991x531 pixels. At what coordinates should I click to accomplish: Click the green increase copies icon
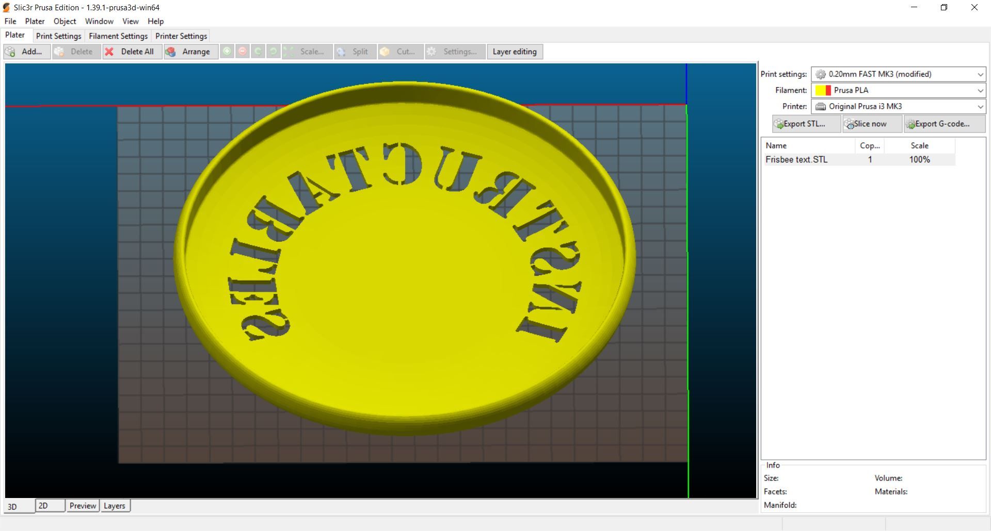227,52
